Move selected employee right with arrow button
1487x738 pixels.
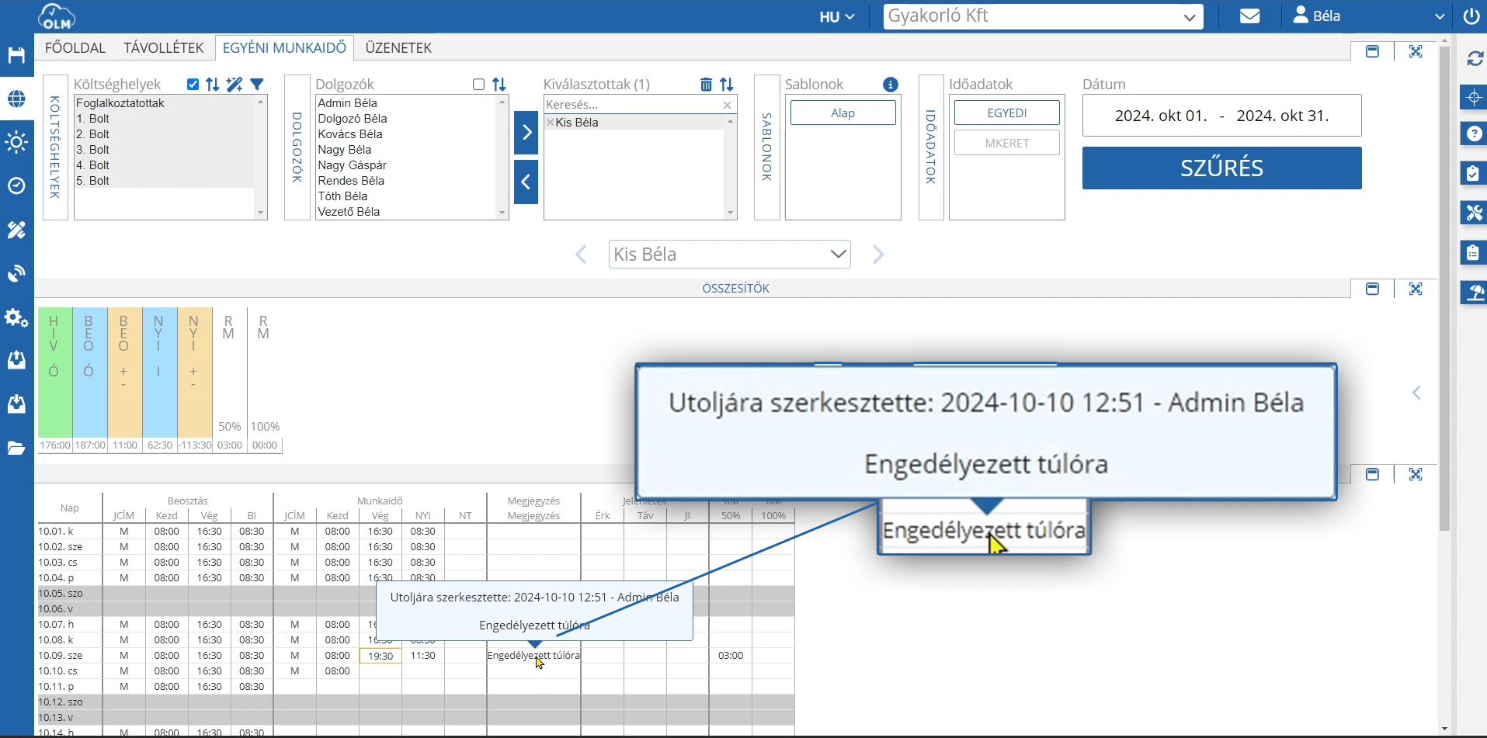pos(526,133)
